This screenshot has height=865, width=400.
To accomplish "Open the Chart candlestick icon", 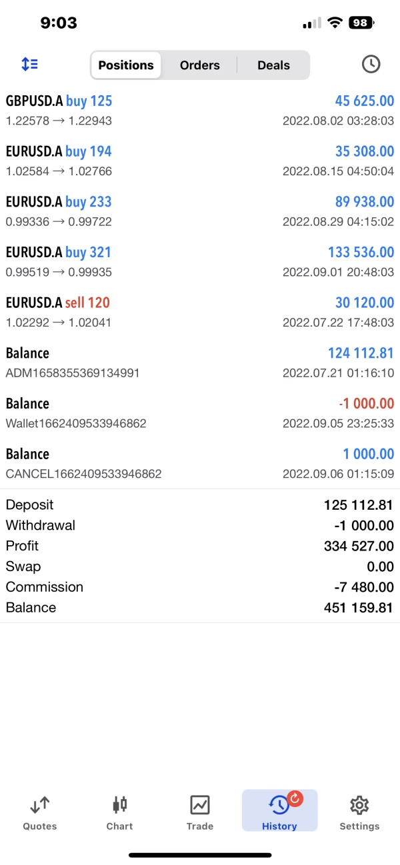I will click(120, 805).
